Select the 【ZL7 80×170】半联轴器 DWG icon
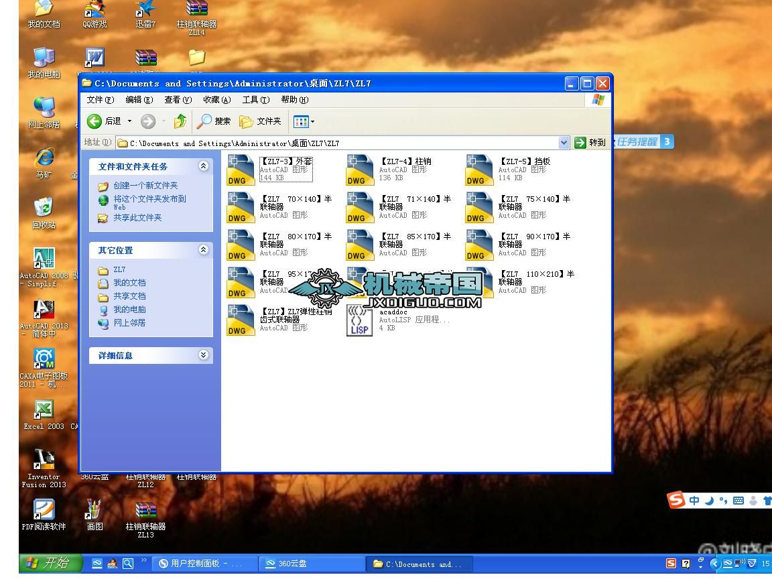Image resolution: width=772 pixels, height=579 pixels. coord(241,245)
